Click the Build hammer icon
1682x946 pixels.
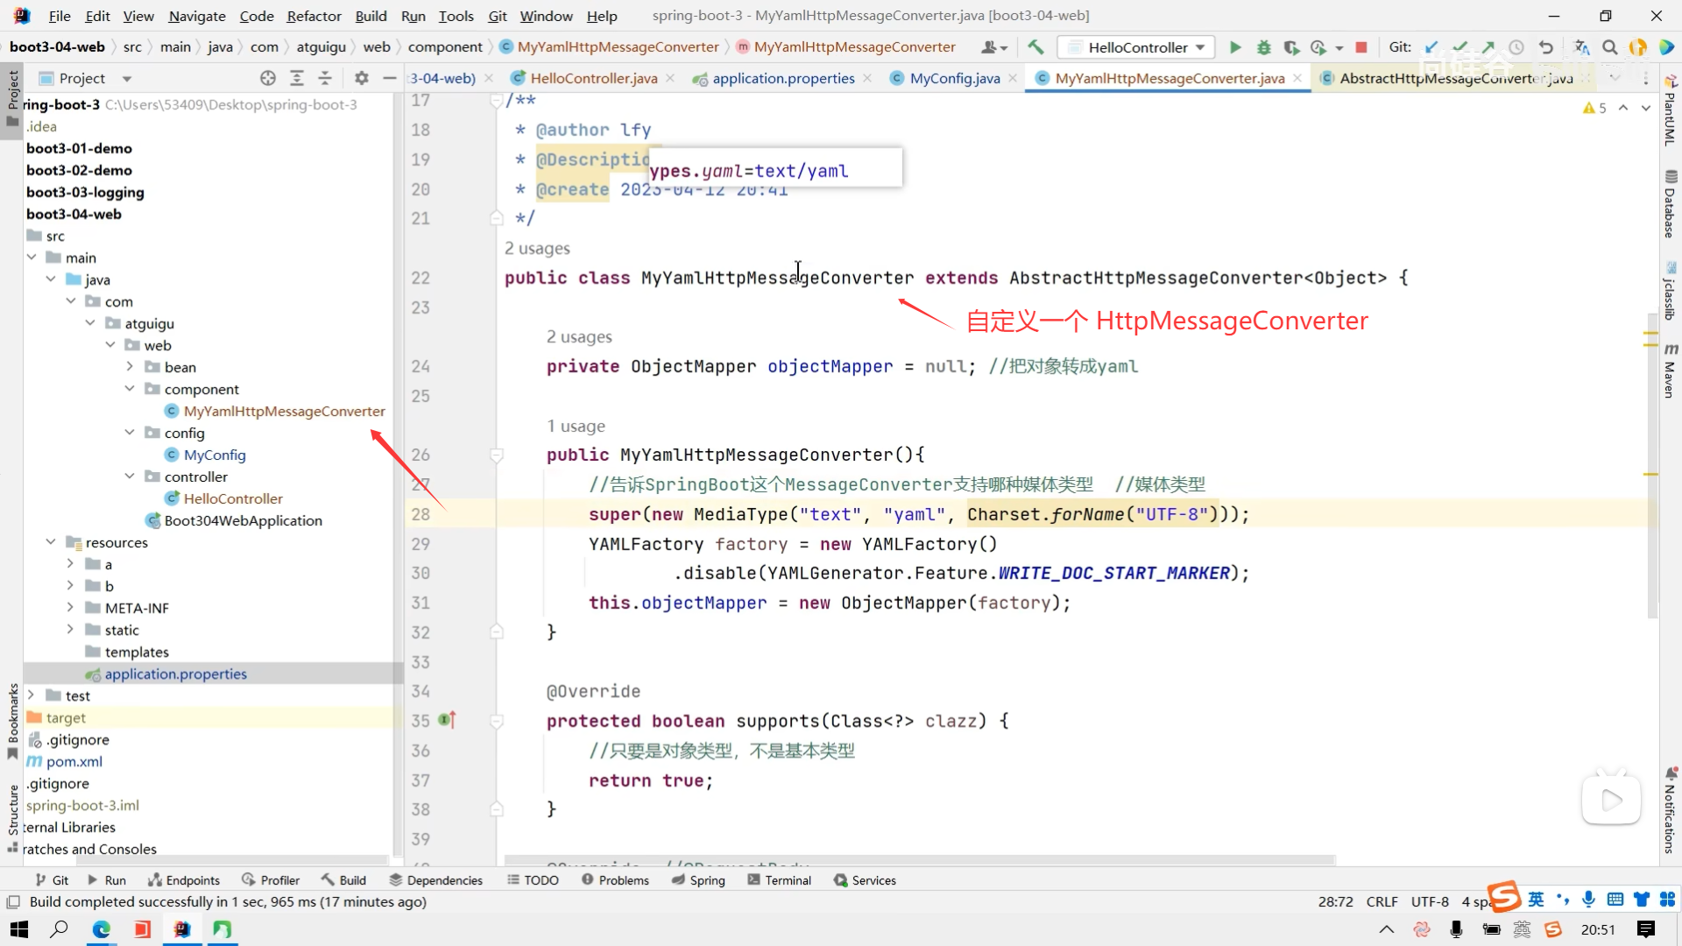(1035, 47)
